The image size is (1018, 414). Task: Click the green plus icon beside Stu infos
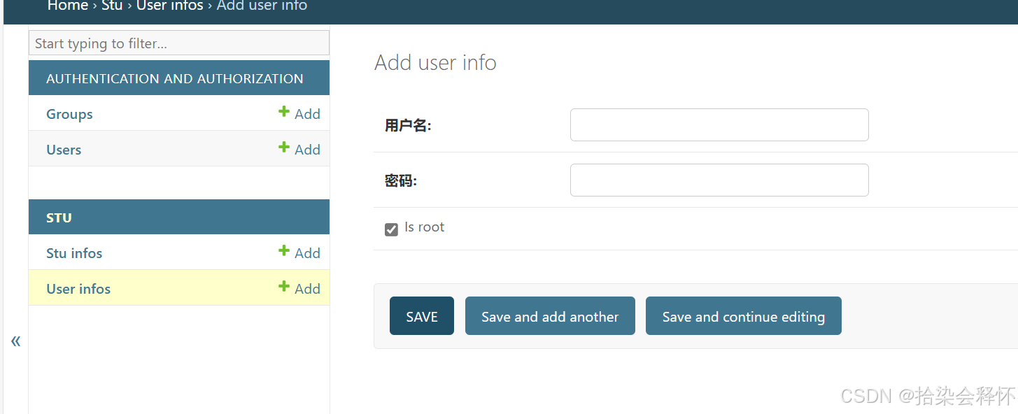pos(283,252)
